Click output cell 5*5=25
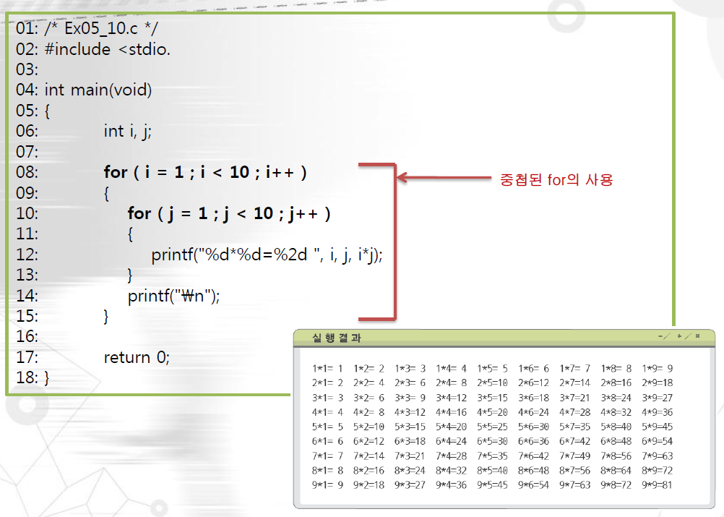This screenshot has width=724, height=517. pos(492,427)
